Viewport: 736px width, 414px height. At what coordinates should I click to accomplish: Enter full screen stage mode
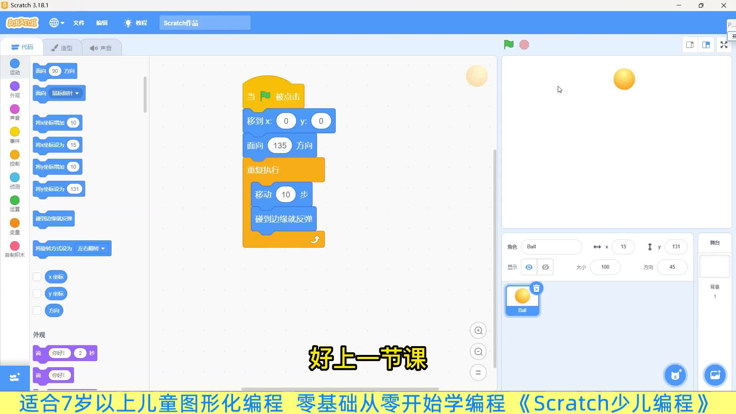pyautogui.click(x=724, y=45)
